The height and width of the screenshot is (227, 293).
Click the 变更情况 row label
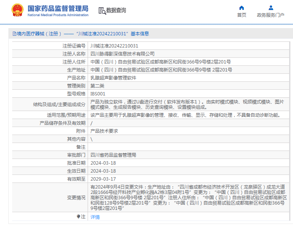pyautogui.click(x=76, y=198)
